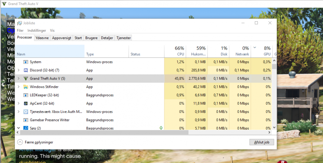Viewport: 323px width, 163px height.
Task: Expand the Tjenestevært Xbox Live Auth group
Action: (x=18, y=112)
